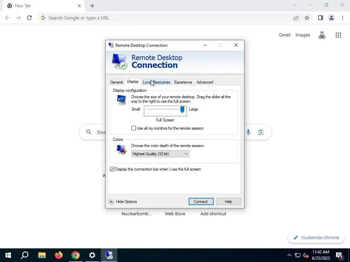This screenshot has width=350, height=262.
Task: Click Chrome icon in taskbar
Action: [x=76, y=255]
